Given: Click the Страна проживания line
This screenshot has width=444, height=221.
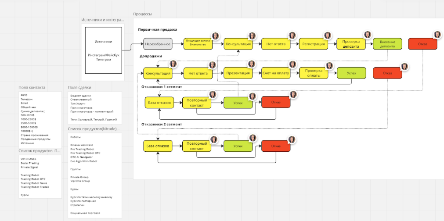Looking at the screenshot, I should tap(34, 135).
